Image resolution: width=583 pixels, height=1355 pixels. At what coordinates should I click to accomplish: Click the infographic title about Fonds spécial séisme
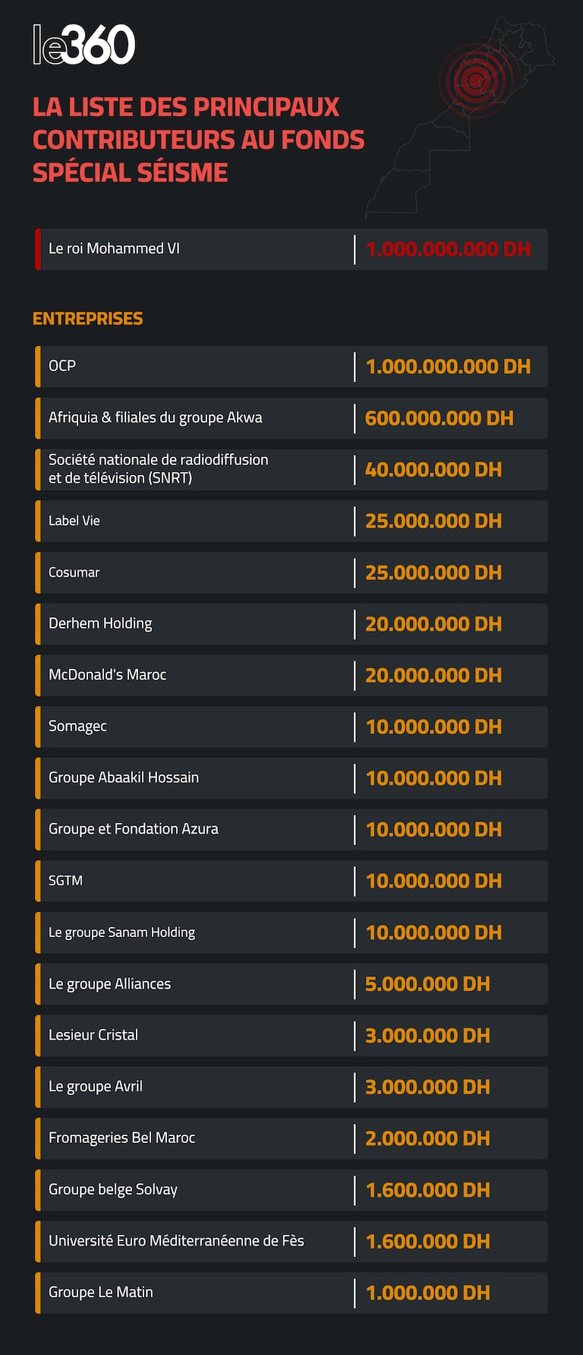click(198, 140)
